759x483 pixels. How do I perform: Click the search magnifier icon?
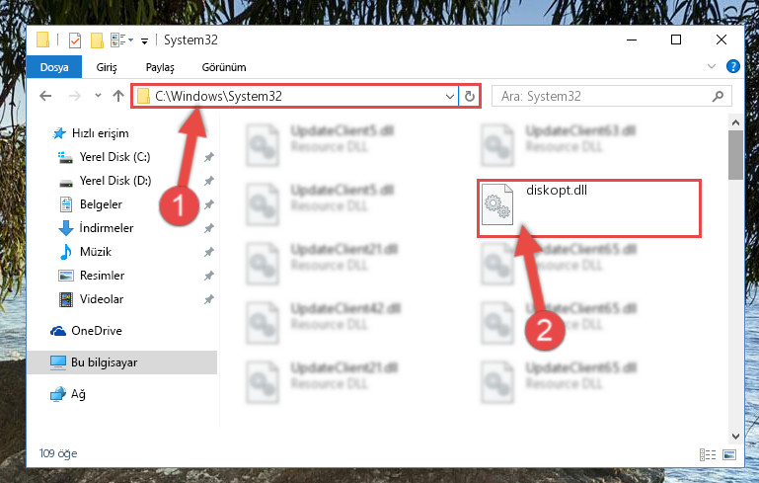718,97
